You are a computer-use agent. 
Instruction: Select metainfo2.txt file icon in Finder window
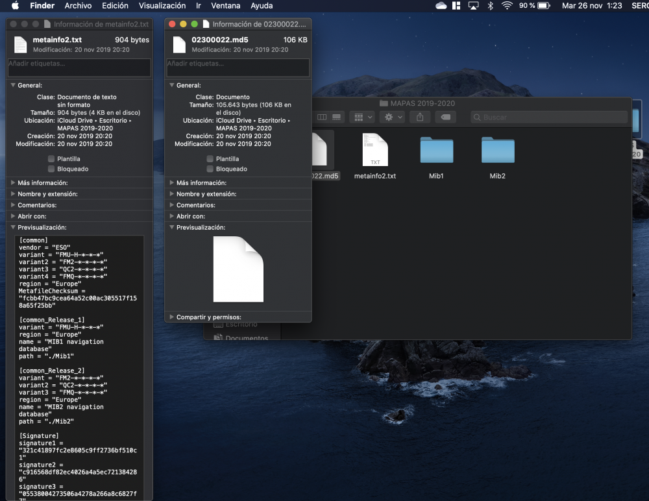click(375, 150)
